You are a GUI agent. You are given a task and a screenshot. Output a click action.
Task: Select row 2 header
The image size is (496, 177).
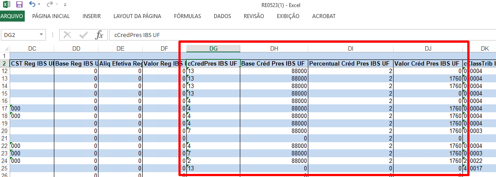pos(5,63)
